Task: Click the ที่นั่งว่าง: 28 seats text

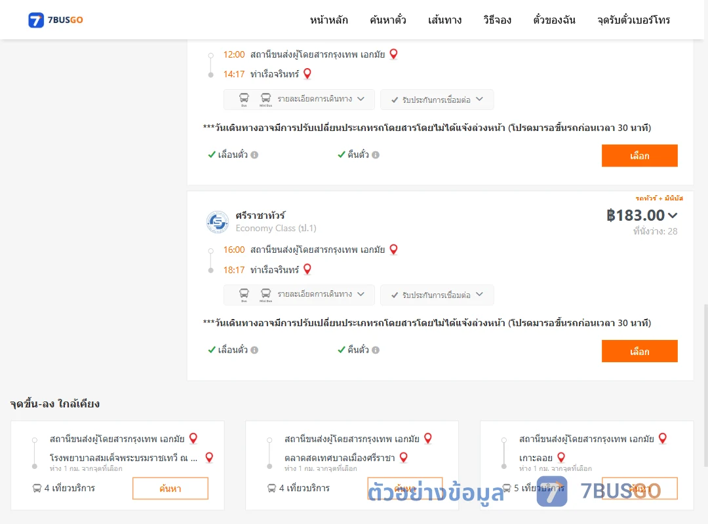Action: click(655, 231)
